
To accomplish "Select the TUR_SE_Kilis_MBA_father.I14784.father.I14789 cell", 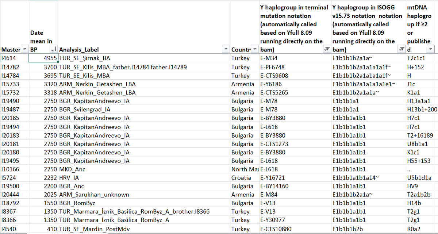I will point(144,67).
